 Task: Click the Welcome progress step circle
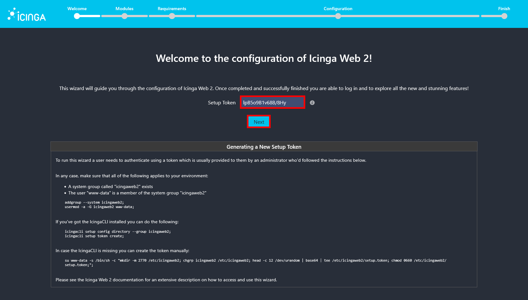click(77, 16)
